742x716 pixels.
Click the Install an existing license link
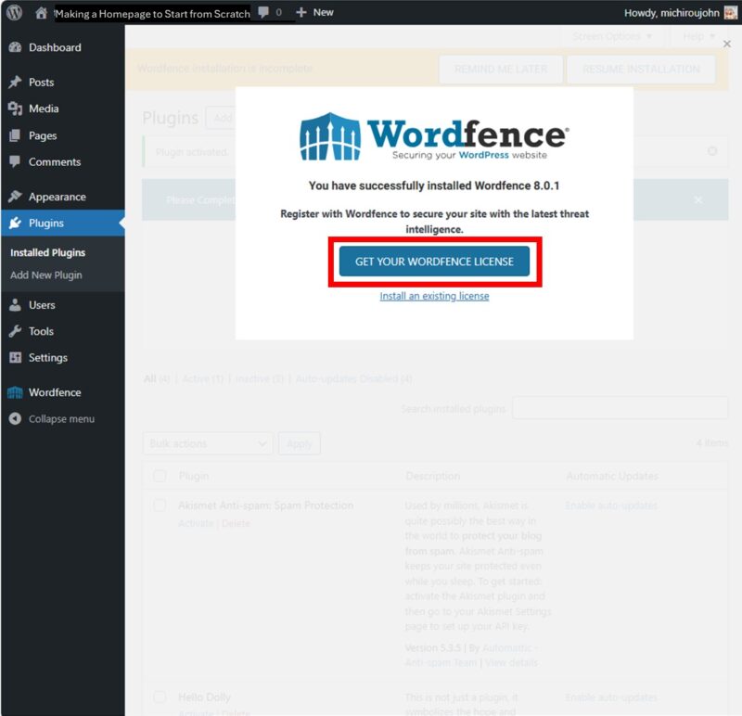[434, 295]
